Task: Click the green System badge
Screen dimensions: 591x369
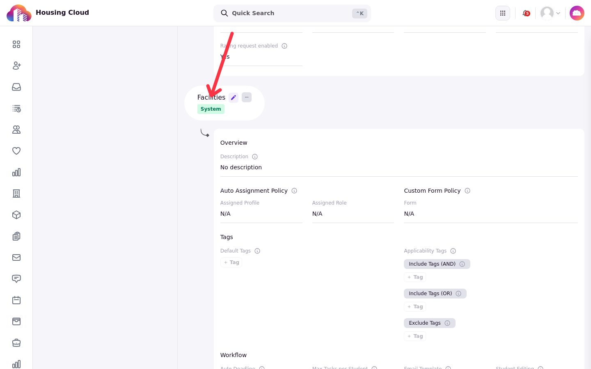Action: [x=211, y=109]
